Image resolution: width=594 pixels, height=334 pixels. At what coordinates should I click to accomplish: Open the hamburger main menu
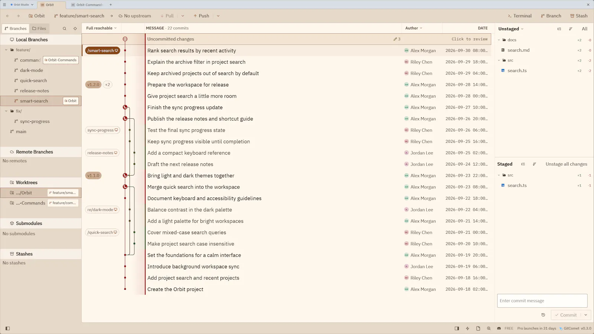coord(4,5)
